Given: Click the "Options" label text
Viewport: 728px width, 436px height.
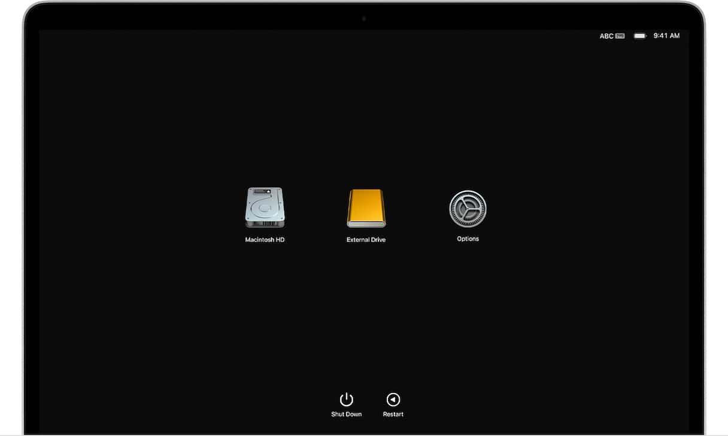Looking at the screenshot, I should click(x=468, y=239).
